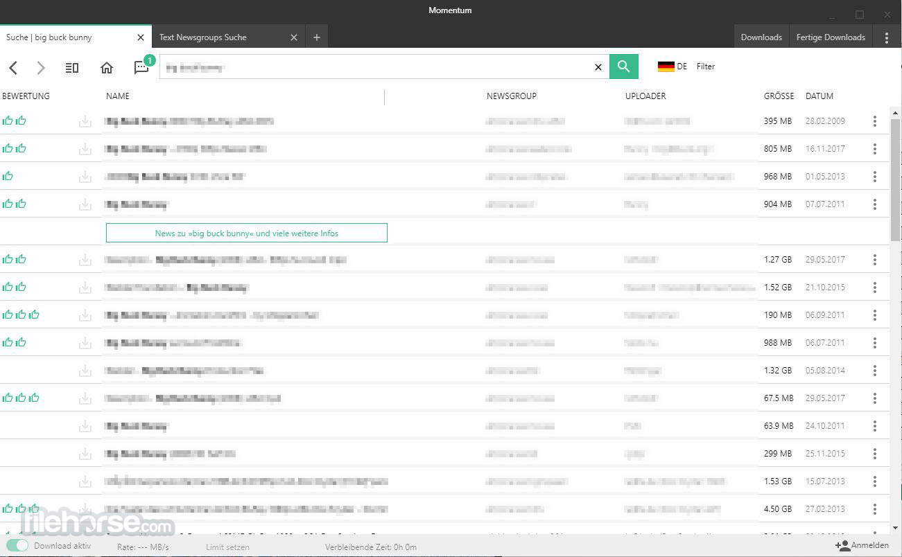
Task: Click the rating thumbs of the 67.5 MB row
Action: point(20,398)
